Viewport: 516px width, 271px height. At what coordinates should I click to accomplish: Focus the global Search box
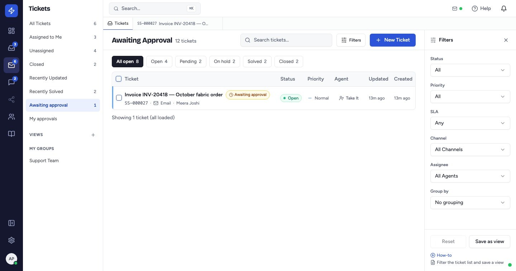[155, 9]
